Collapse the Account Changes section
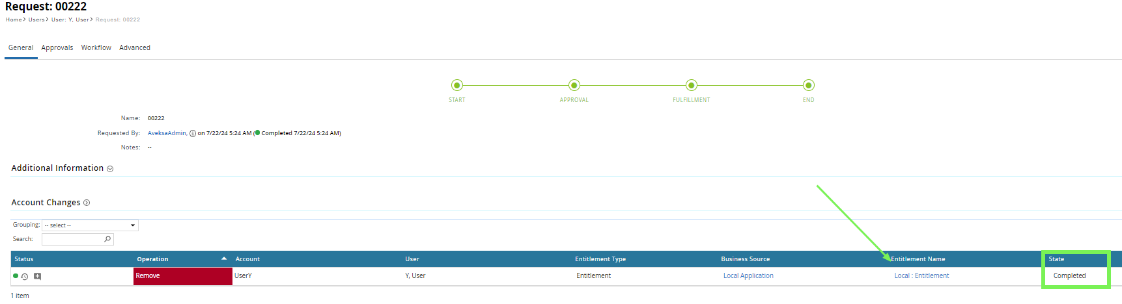Screen dimensions: 1122x304 point(87,203)
